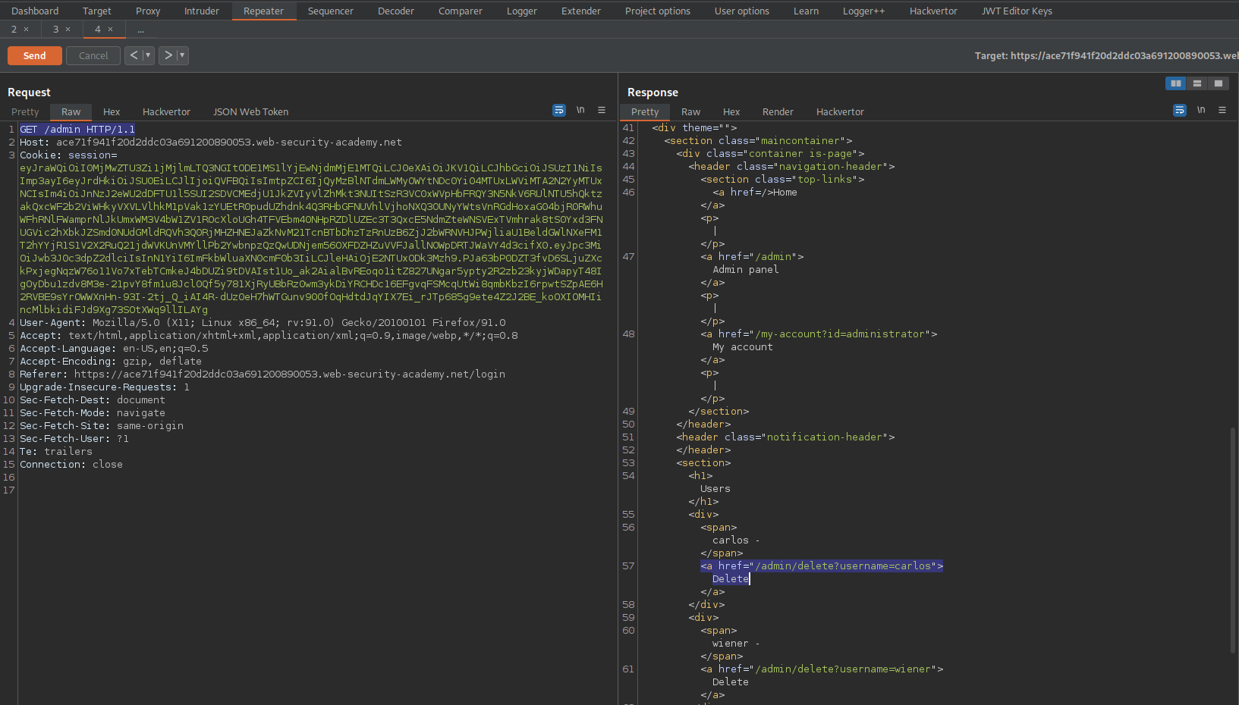Select Repeater sub-tab 4
The width and height of the screenshot is (1239, 705).
click(x=97, y=30)
